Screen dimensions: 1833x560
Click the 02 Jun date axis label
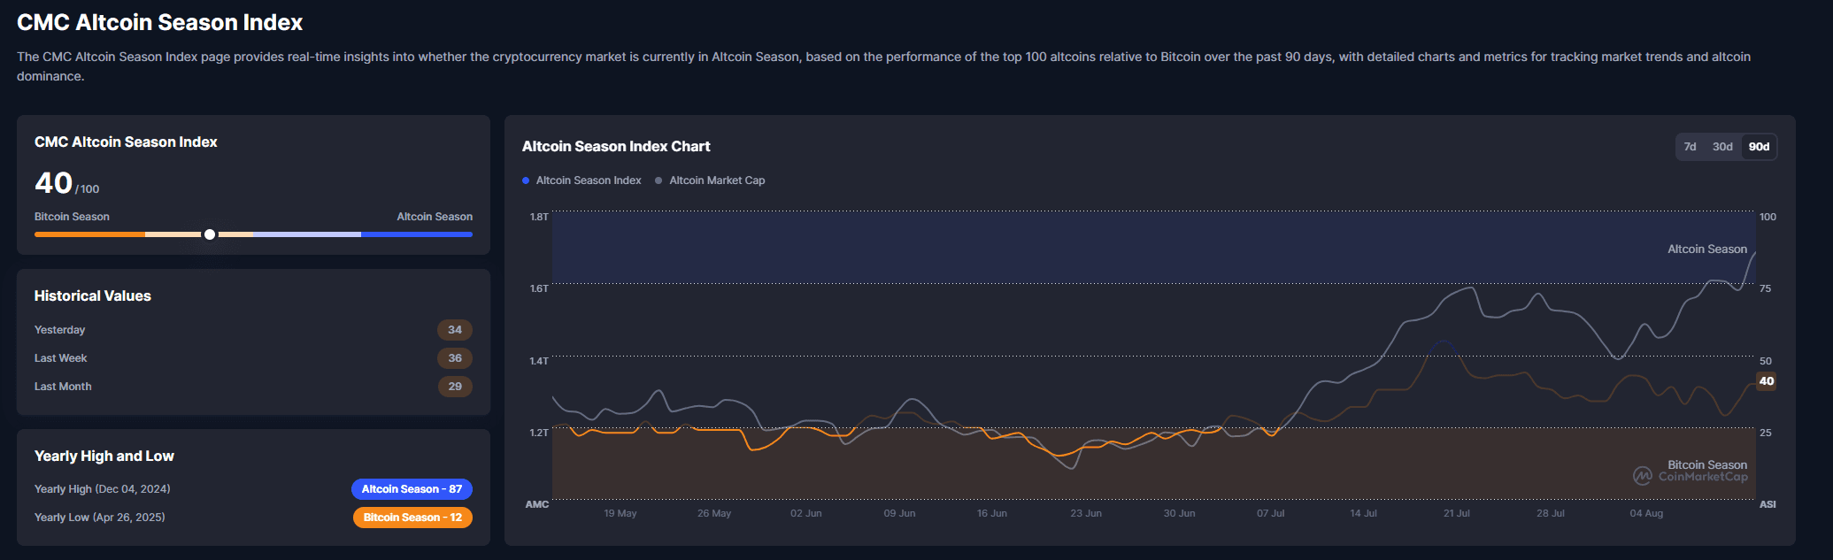(806, 513)
